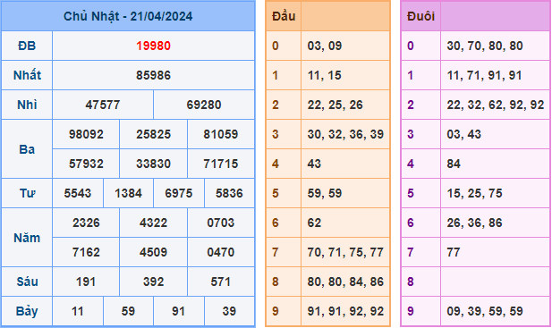Select Đuôi values '26, 36, 86'
The width and height of the screenshot is (552, 328).
point(474,223)
